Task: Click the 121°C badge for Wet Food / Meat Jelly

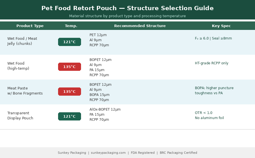Action: coord(69,42)
